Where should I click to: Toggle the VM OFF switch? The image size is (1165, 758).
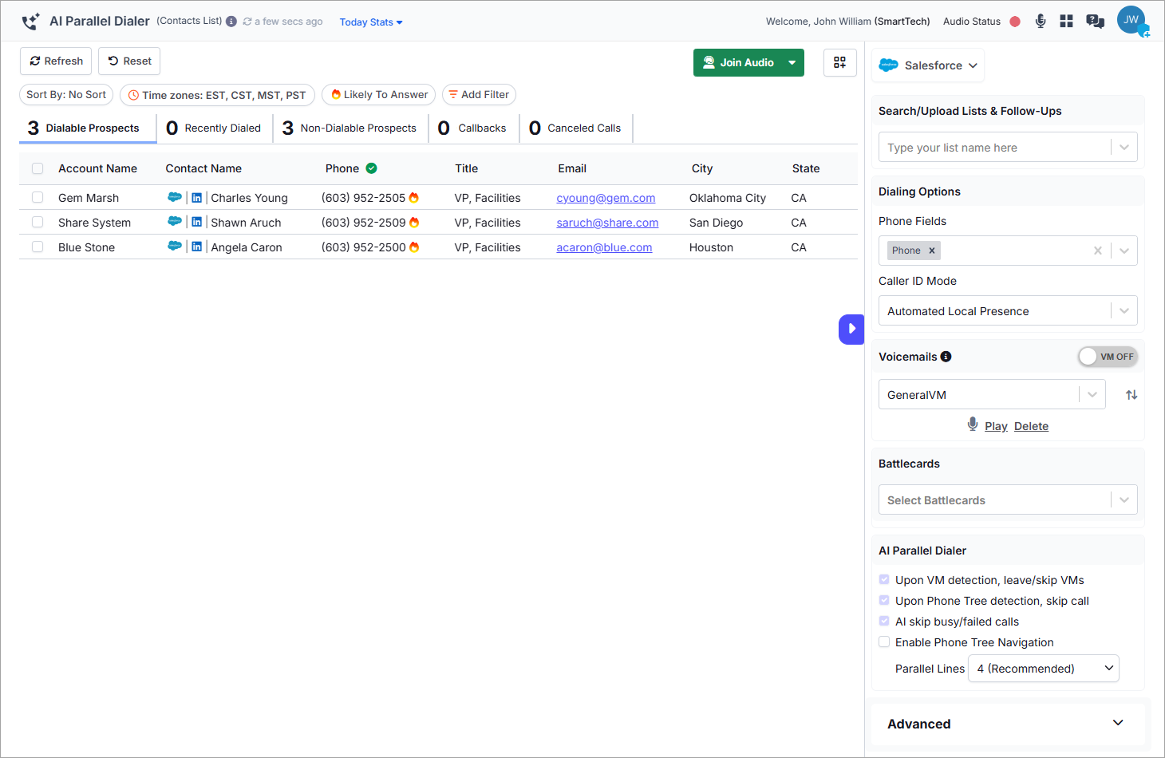tap(1108, 357)
